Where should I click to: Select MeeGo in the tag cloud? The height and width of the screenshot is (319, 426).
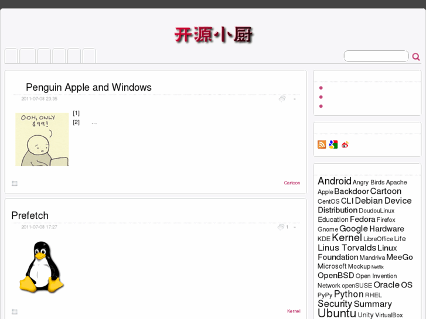pyautogui.click(x=400, y=257)
